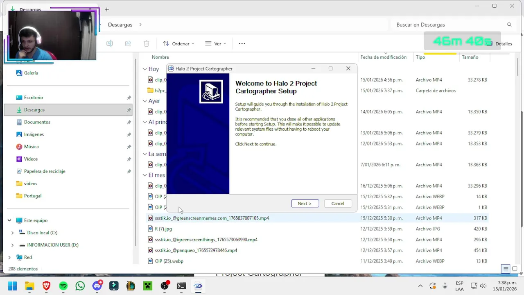Image resolution: width=524 pixels, height=295 pixels.
Task: Open Vídeos in the sidebar
Action: point(31,159)
